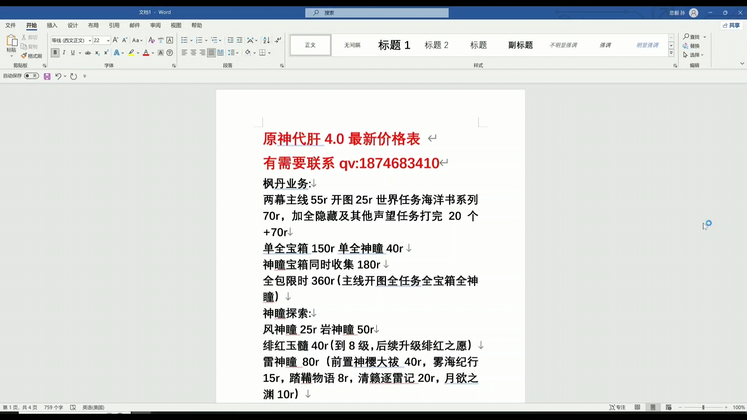Open the font size dropdown
This screenshot has height=420, width=747.
pyautogui.click(x=108, y=40)
